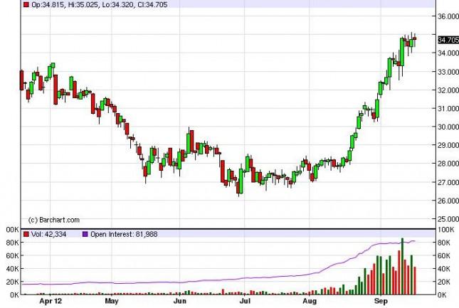Click the 'Jul' date axis label

click(x=245, y=301)
